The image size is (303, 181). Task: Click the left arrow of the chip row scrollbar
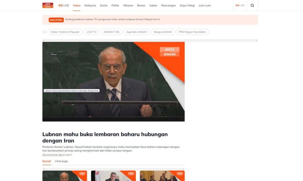click(44, 40)
